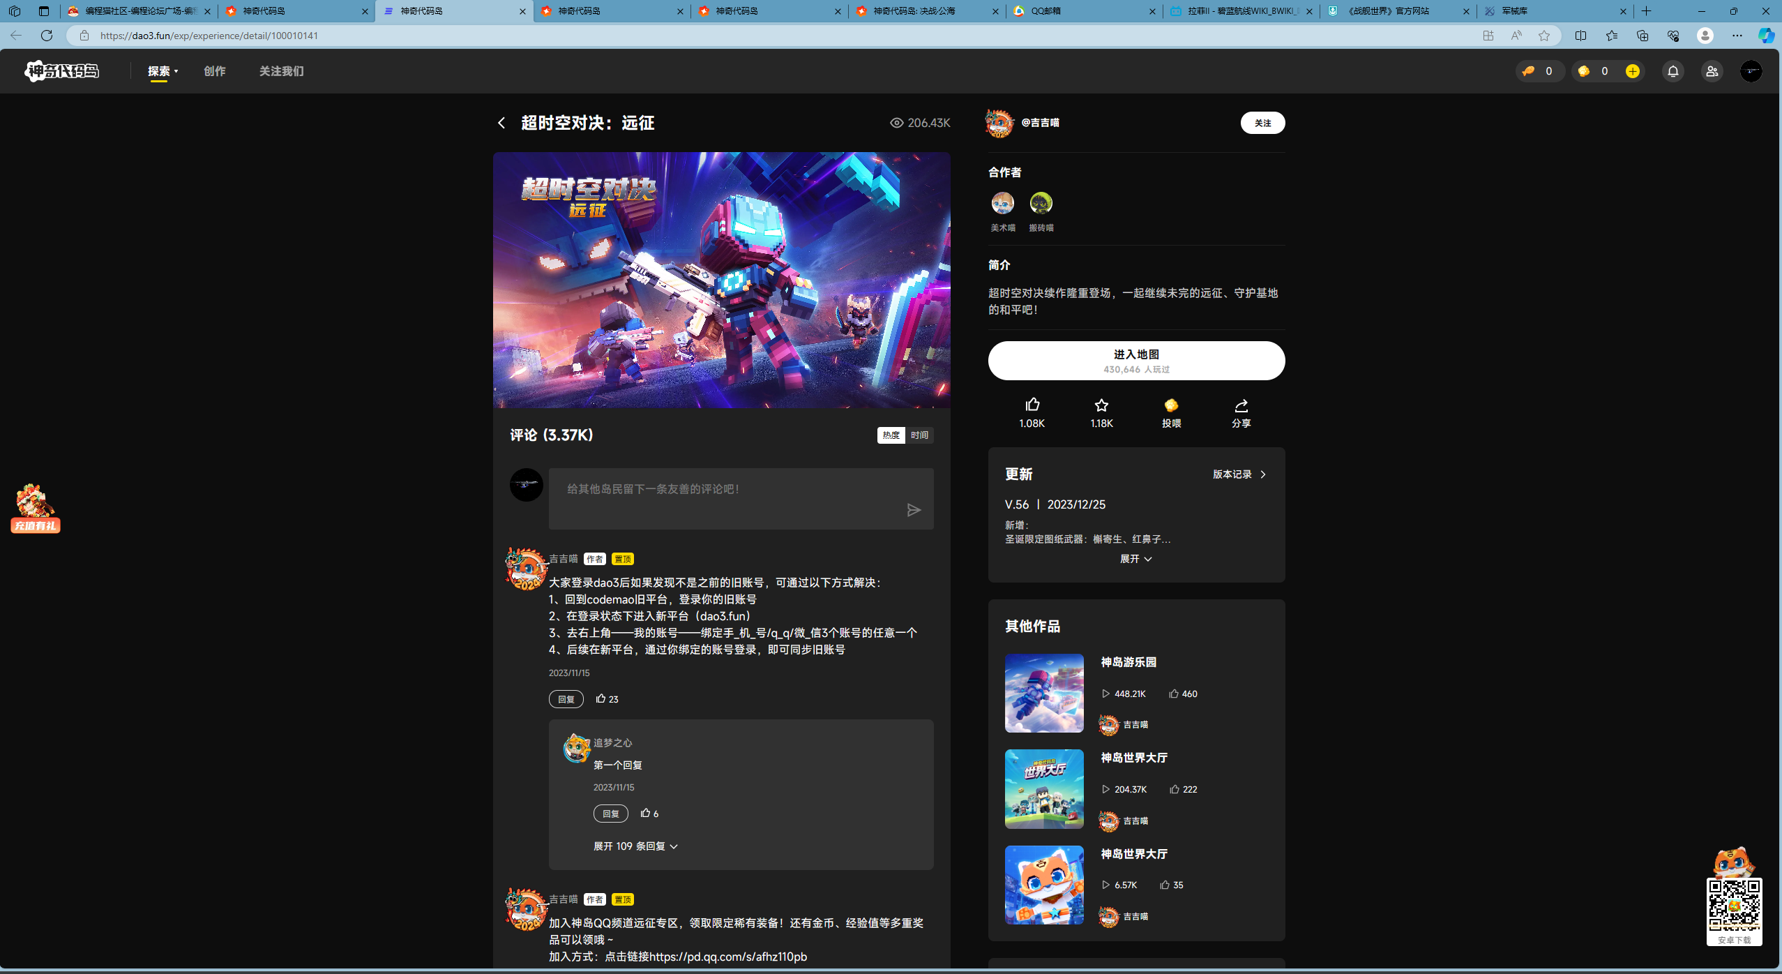Reply to 追梦之心's comment
This screenshot has width=1782, height=974.
610,814
